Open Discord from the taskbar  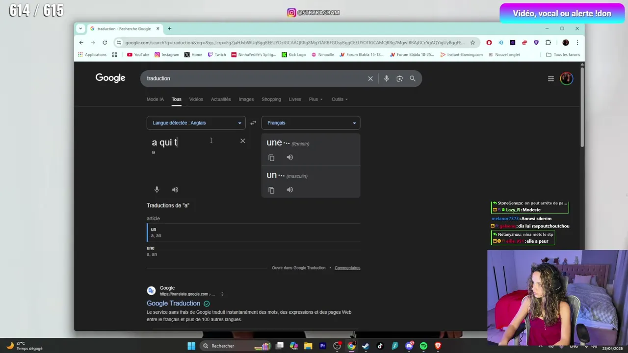click(x=409, y=346)
